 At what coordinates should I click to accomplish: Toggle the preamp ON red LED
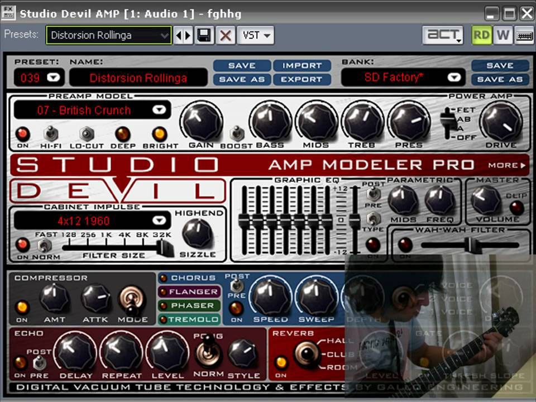23,133
